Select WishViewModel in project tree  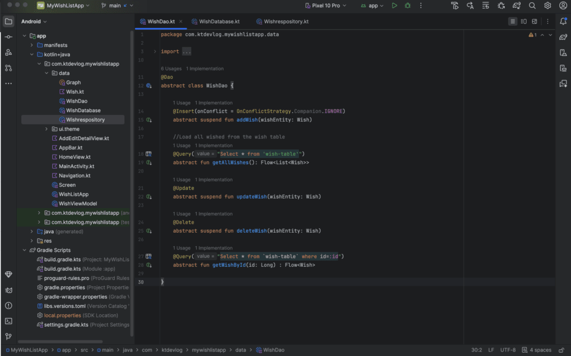click(78, 204)
